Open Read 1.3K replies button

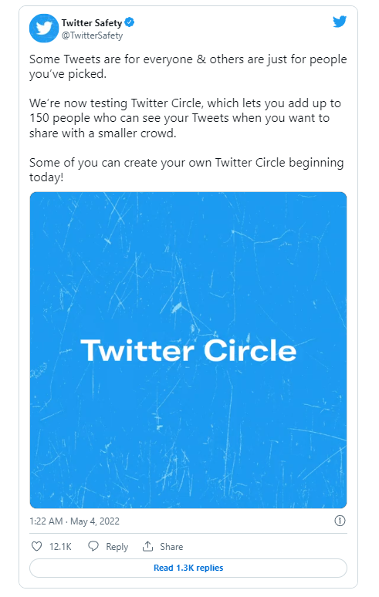tap(188, 568)
